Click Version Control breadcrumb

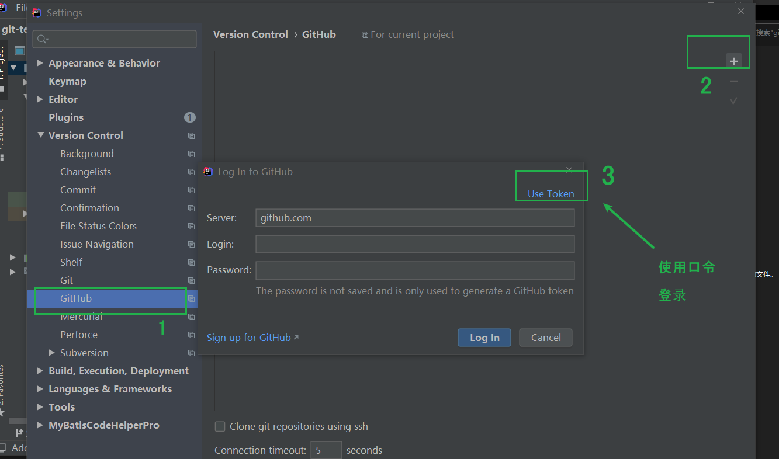tap(251, 34)
